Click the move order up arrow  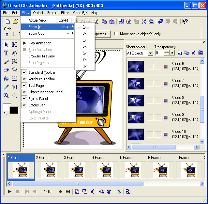[x=7, y=34]
